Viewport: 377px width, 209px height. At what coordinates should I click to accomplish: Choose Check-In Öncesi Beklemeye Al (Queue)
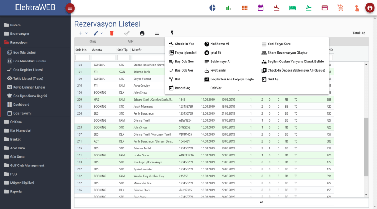(x=293, y=71)
